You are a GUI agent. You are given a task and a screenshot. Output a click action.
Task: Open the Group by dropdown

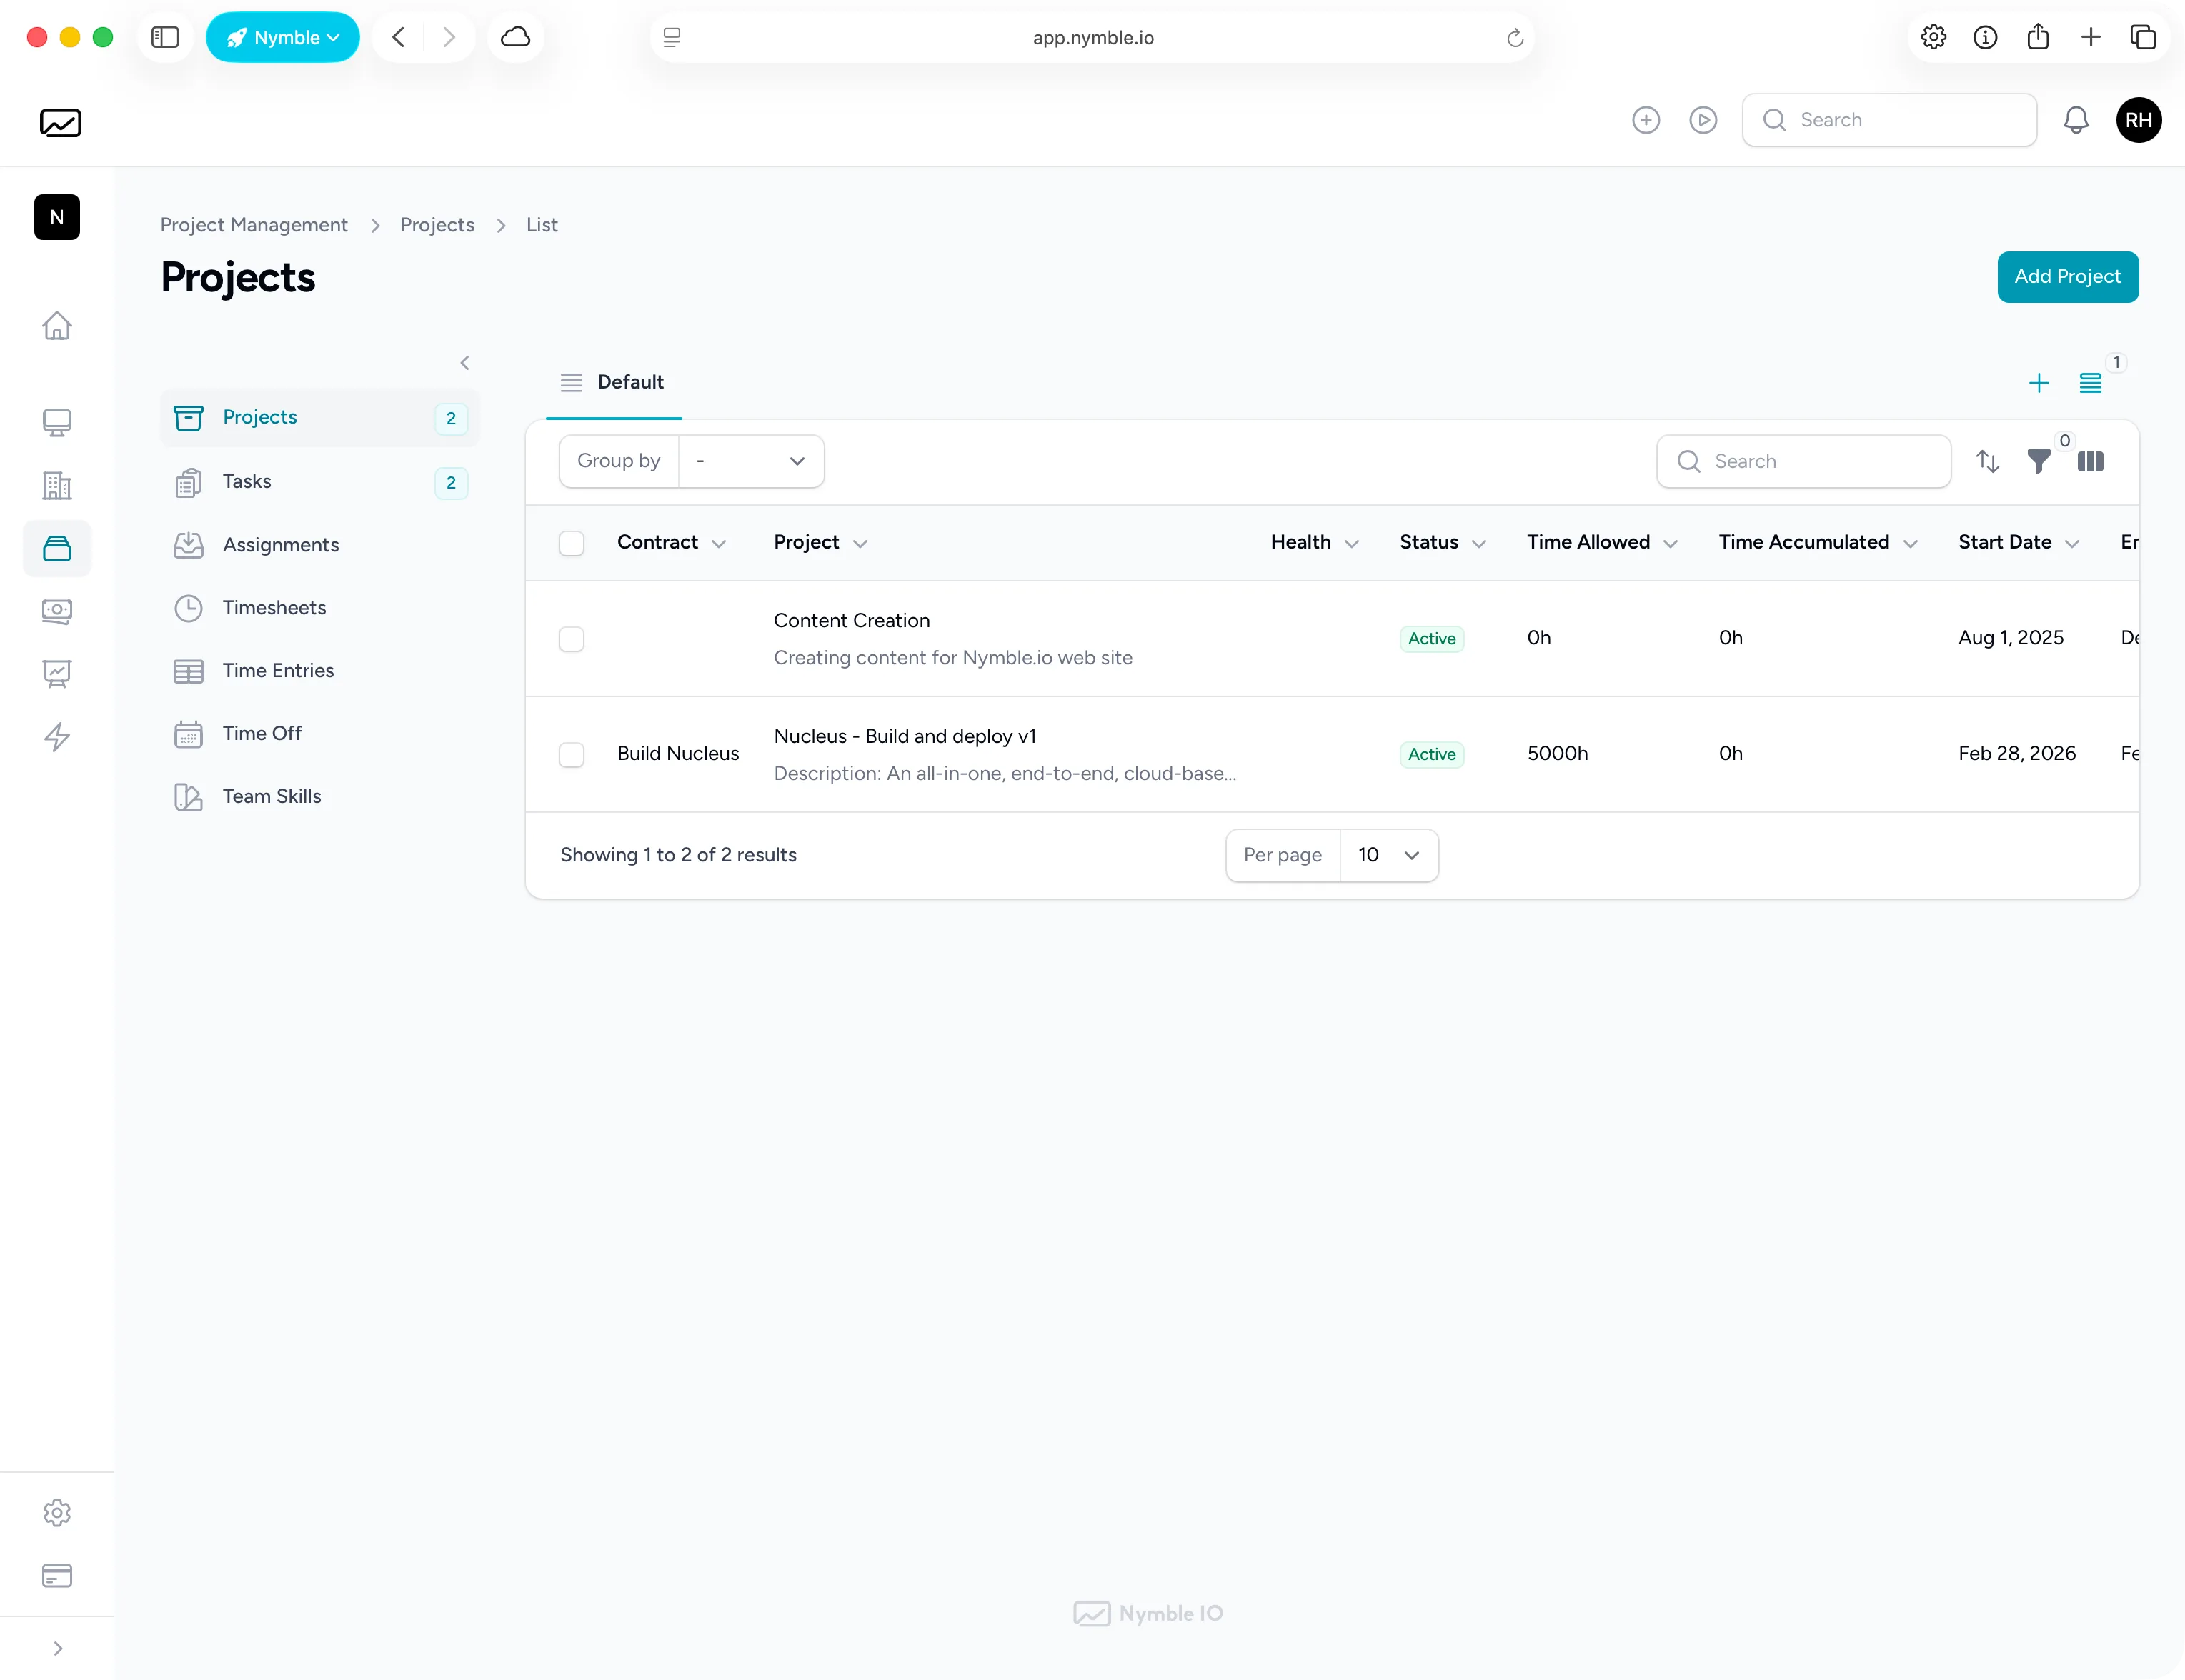(750, 461)
